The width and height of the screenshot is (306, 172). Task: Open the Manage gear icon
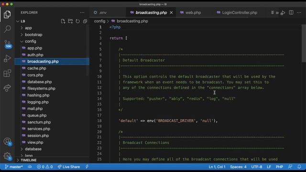8,156
